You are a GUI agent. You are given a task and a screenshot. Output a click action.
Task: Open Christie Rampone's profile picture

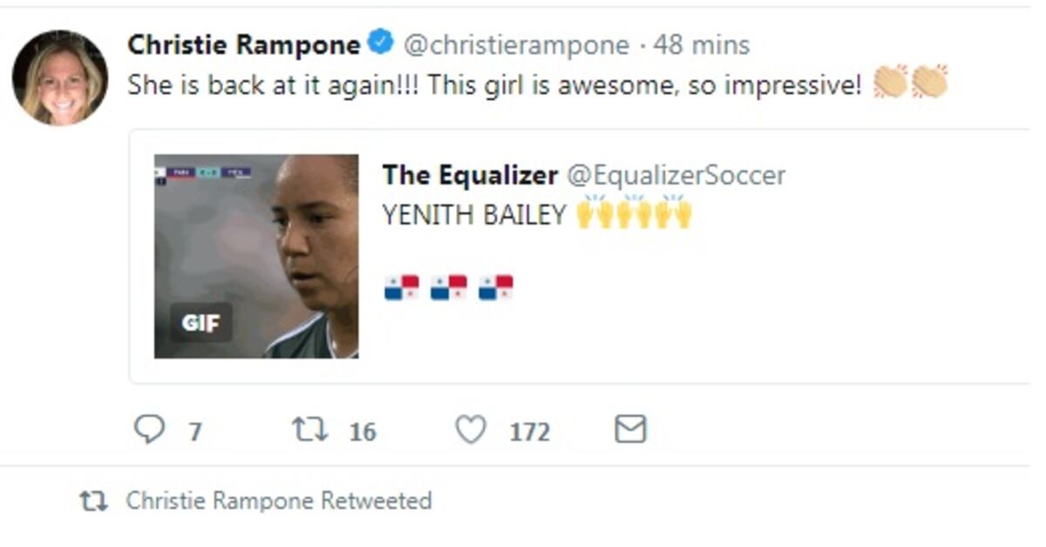click(61, 66)
